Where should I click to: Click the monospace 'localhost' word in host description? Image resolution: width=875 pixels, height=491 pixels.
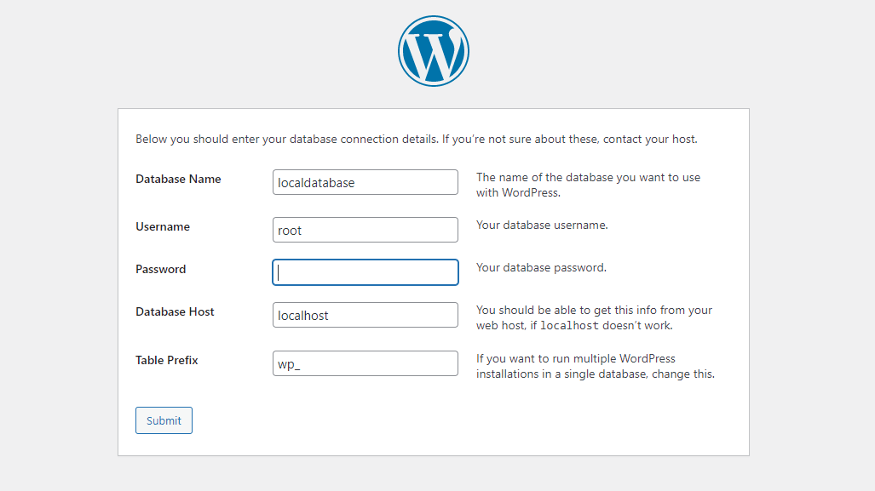pyautogui.click(x=569, y=325)
